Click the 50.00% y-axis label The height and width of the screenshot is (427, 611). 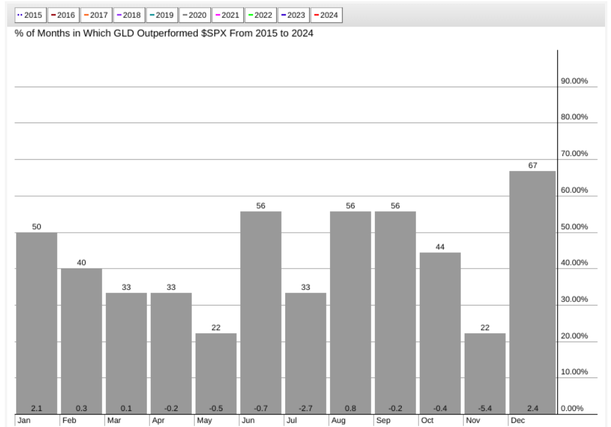point(574,227)
